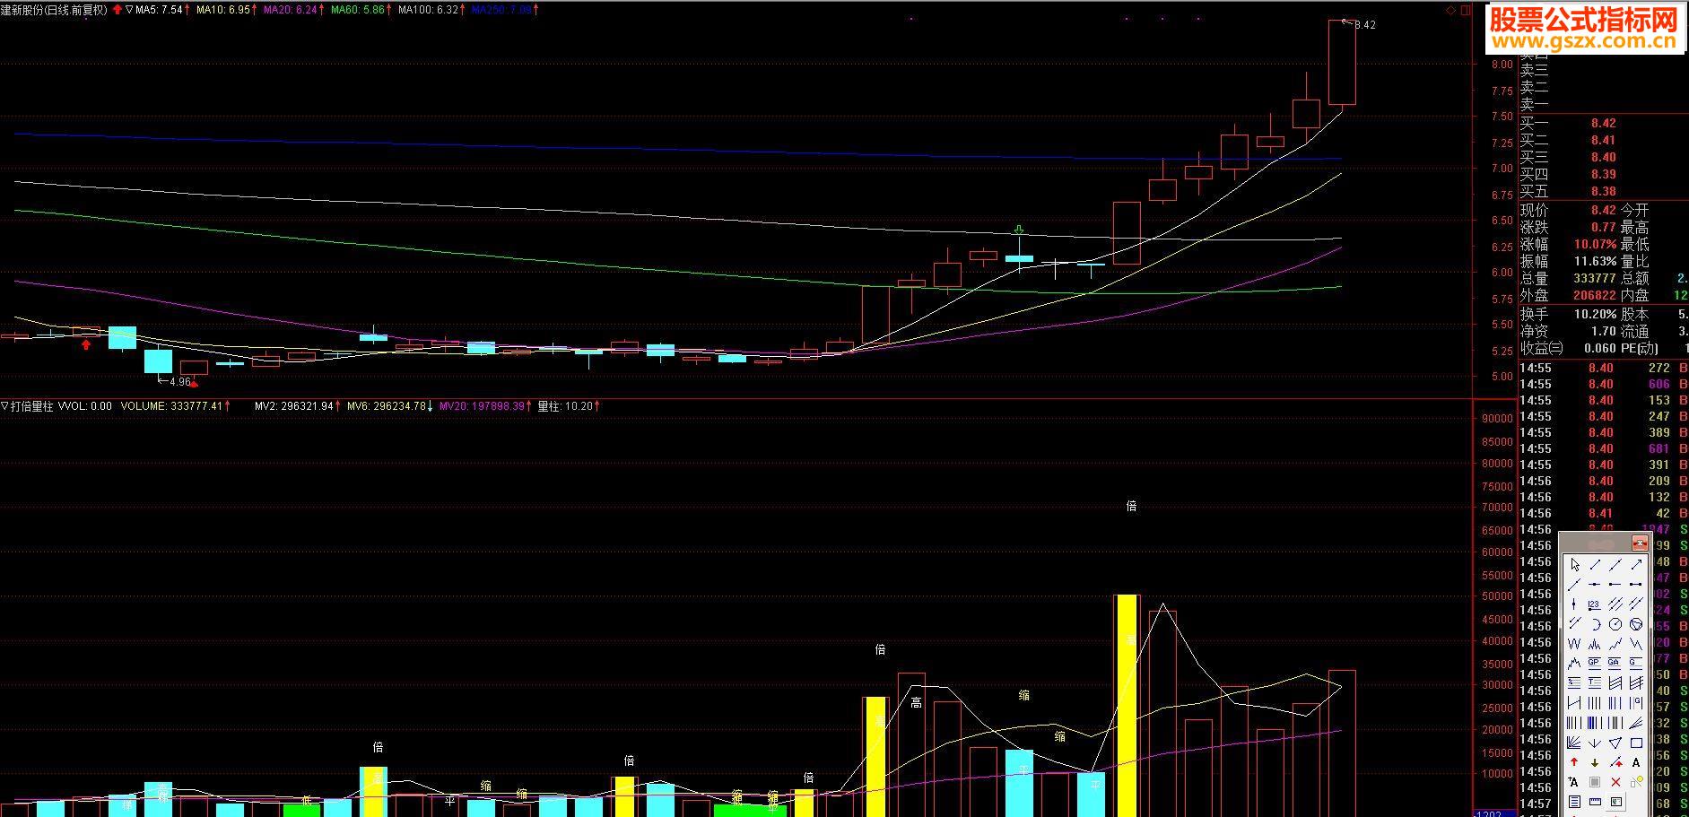Select the G golden lines tool
Viewport: 1689px width, 817px height.
pos(1636,663)
